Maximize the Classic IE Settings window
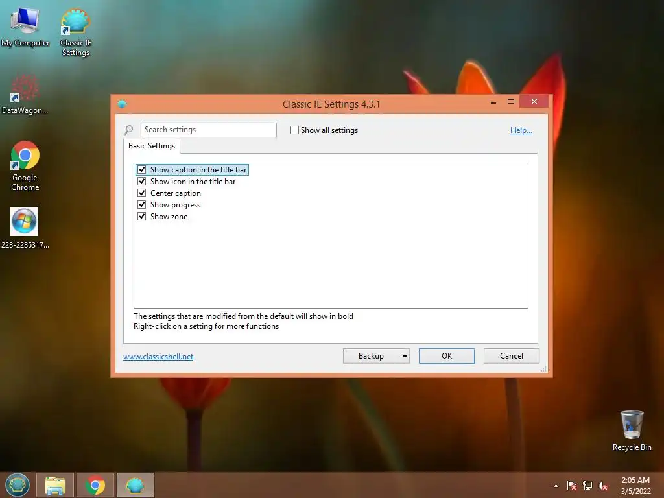Image resolution: width=664 pixels, height=498 pixels. (x=511, y=102)
